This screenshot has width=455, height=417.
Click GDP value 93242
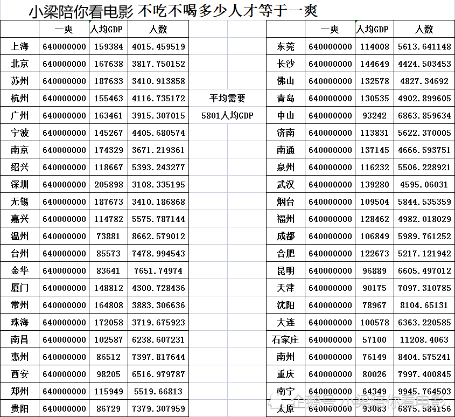(374, 115)
